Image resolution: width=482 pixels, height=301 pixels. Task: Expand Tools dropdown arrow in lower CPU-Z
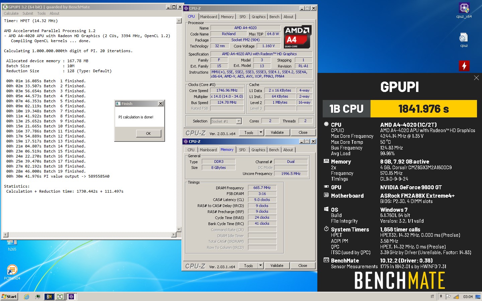point(261,266)
